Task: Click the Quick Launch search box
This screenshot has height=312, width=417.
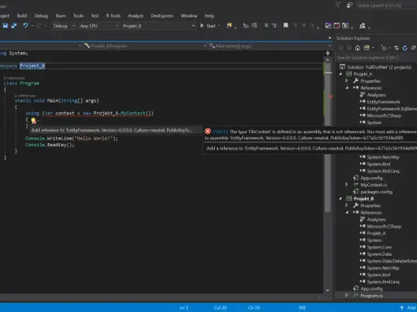Action: point(387,5)
